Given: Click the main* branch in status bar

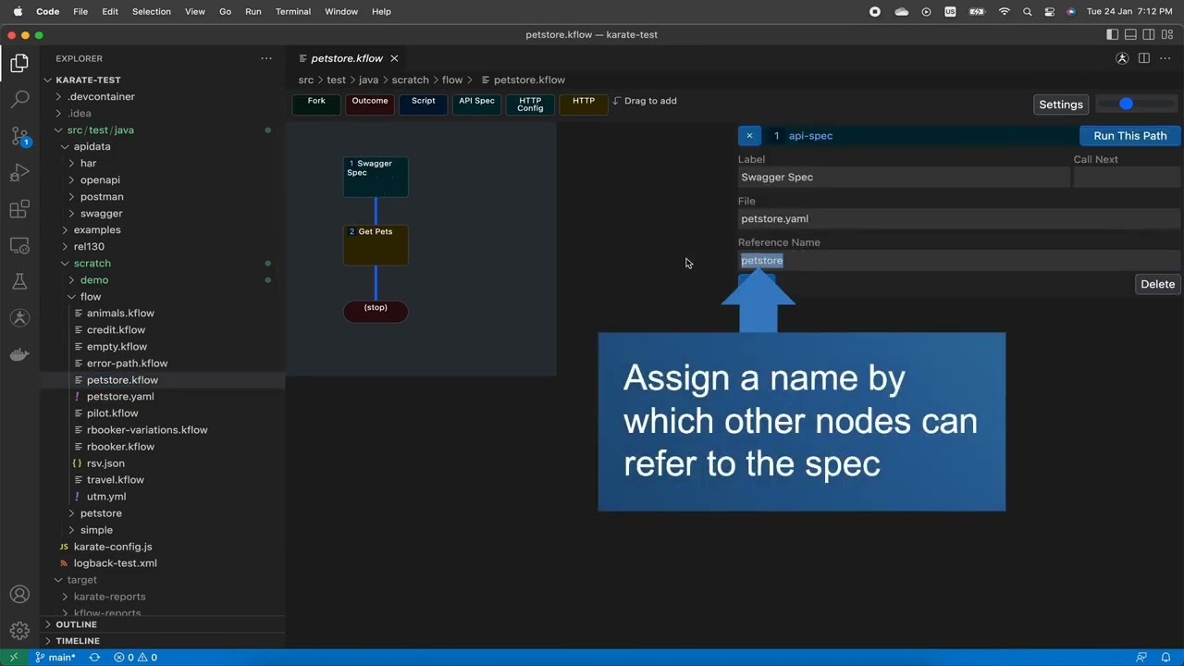Looking at the screenshot, I should (x=56, y=658).
